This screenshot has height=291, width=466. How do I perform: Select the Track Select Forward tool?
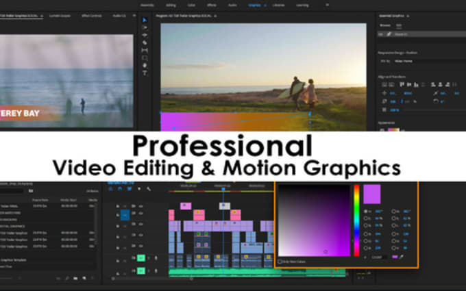145,27
